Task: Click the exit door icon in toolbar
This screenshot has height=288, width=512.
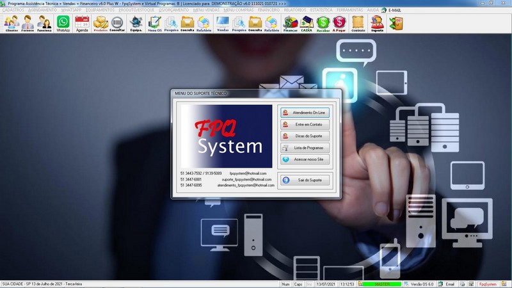Action: (x=396, y=24)
